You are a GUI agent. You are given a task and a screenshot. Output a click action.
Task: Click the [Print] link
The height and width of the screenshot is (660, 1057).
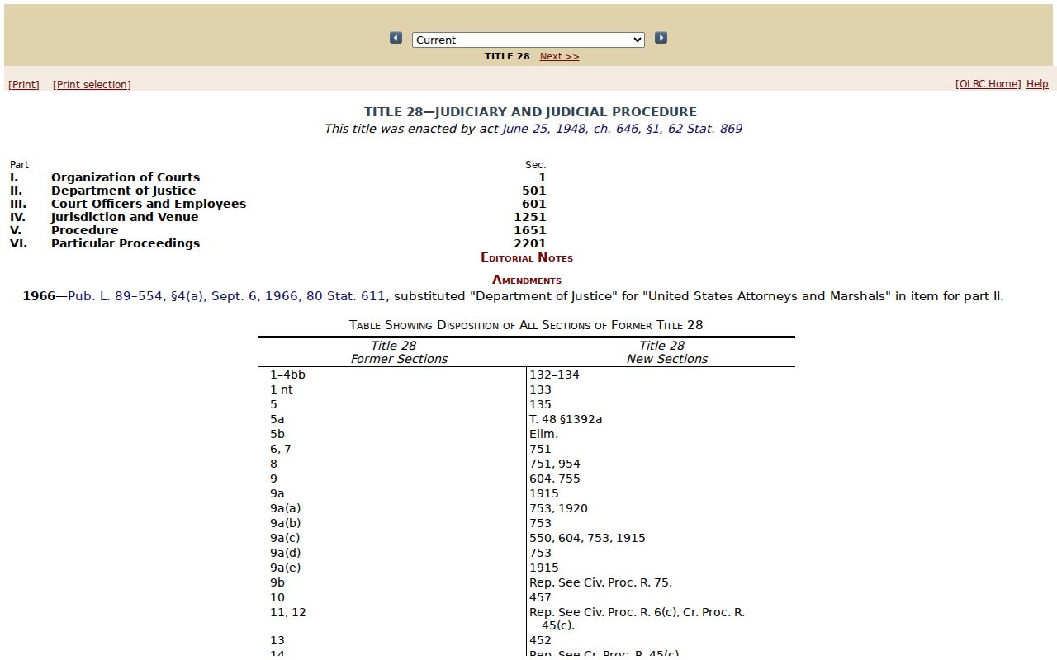(x=24, y=85)
